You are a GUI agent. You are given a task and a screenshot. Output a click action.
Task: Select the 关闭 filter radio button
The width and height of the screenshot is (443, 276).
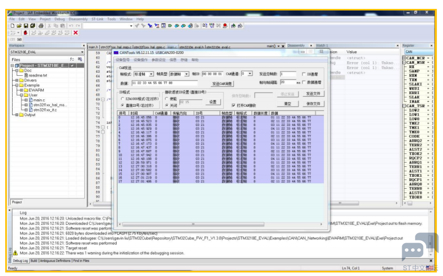point(167,105)
